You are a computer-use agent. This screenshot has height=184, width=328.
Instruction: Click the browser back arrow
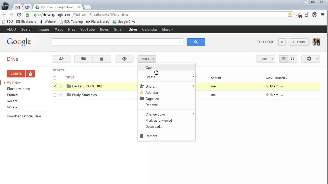(x=4, y=15)
